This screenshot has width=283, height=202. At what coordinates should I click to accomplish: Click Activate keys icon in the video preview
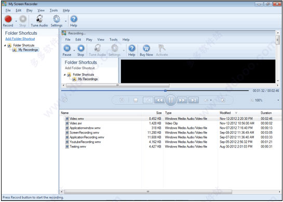[x=161, y=48]
